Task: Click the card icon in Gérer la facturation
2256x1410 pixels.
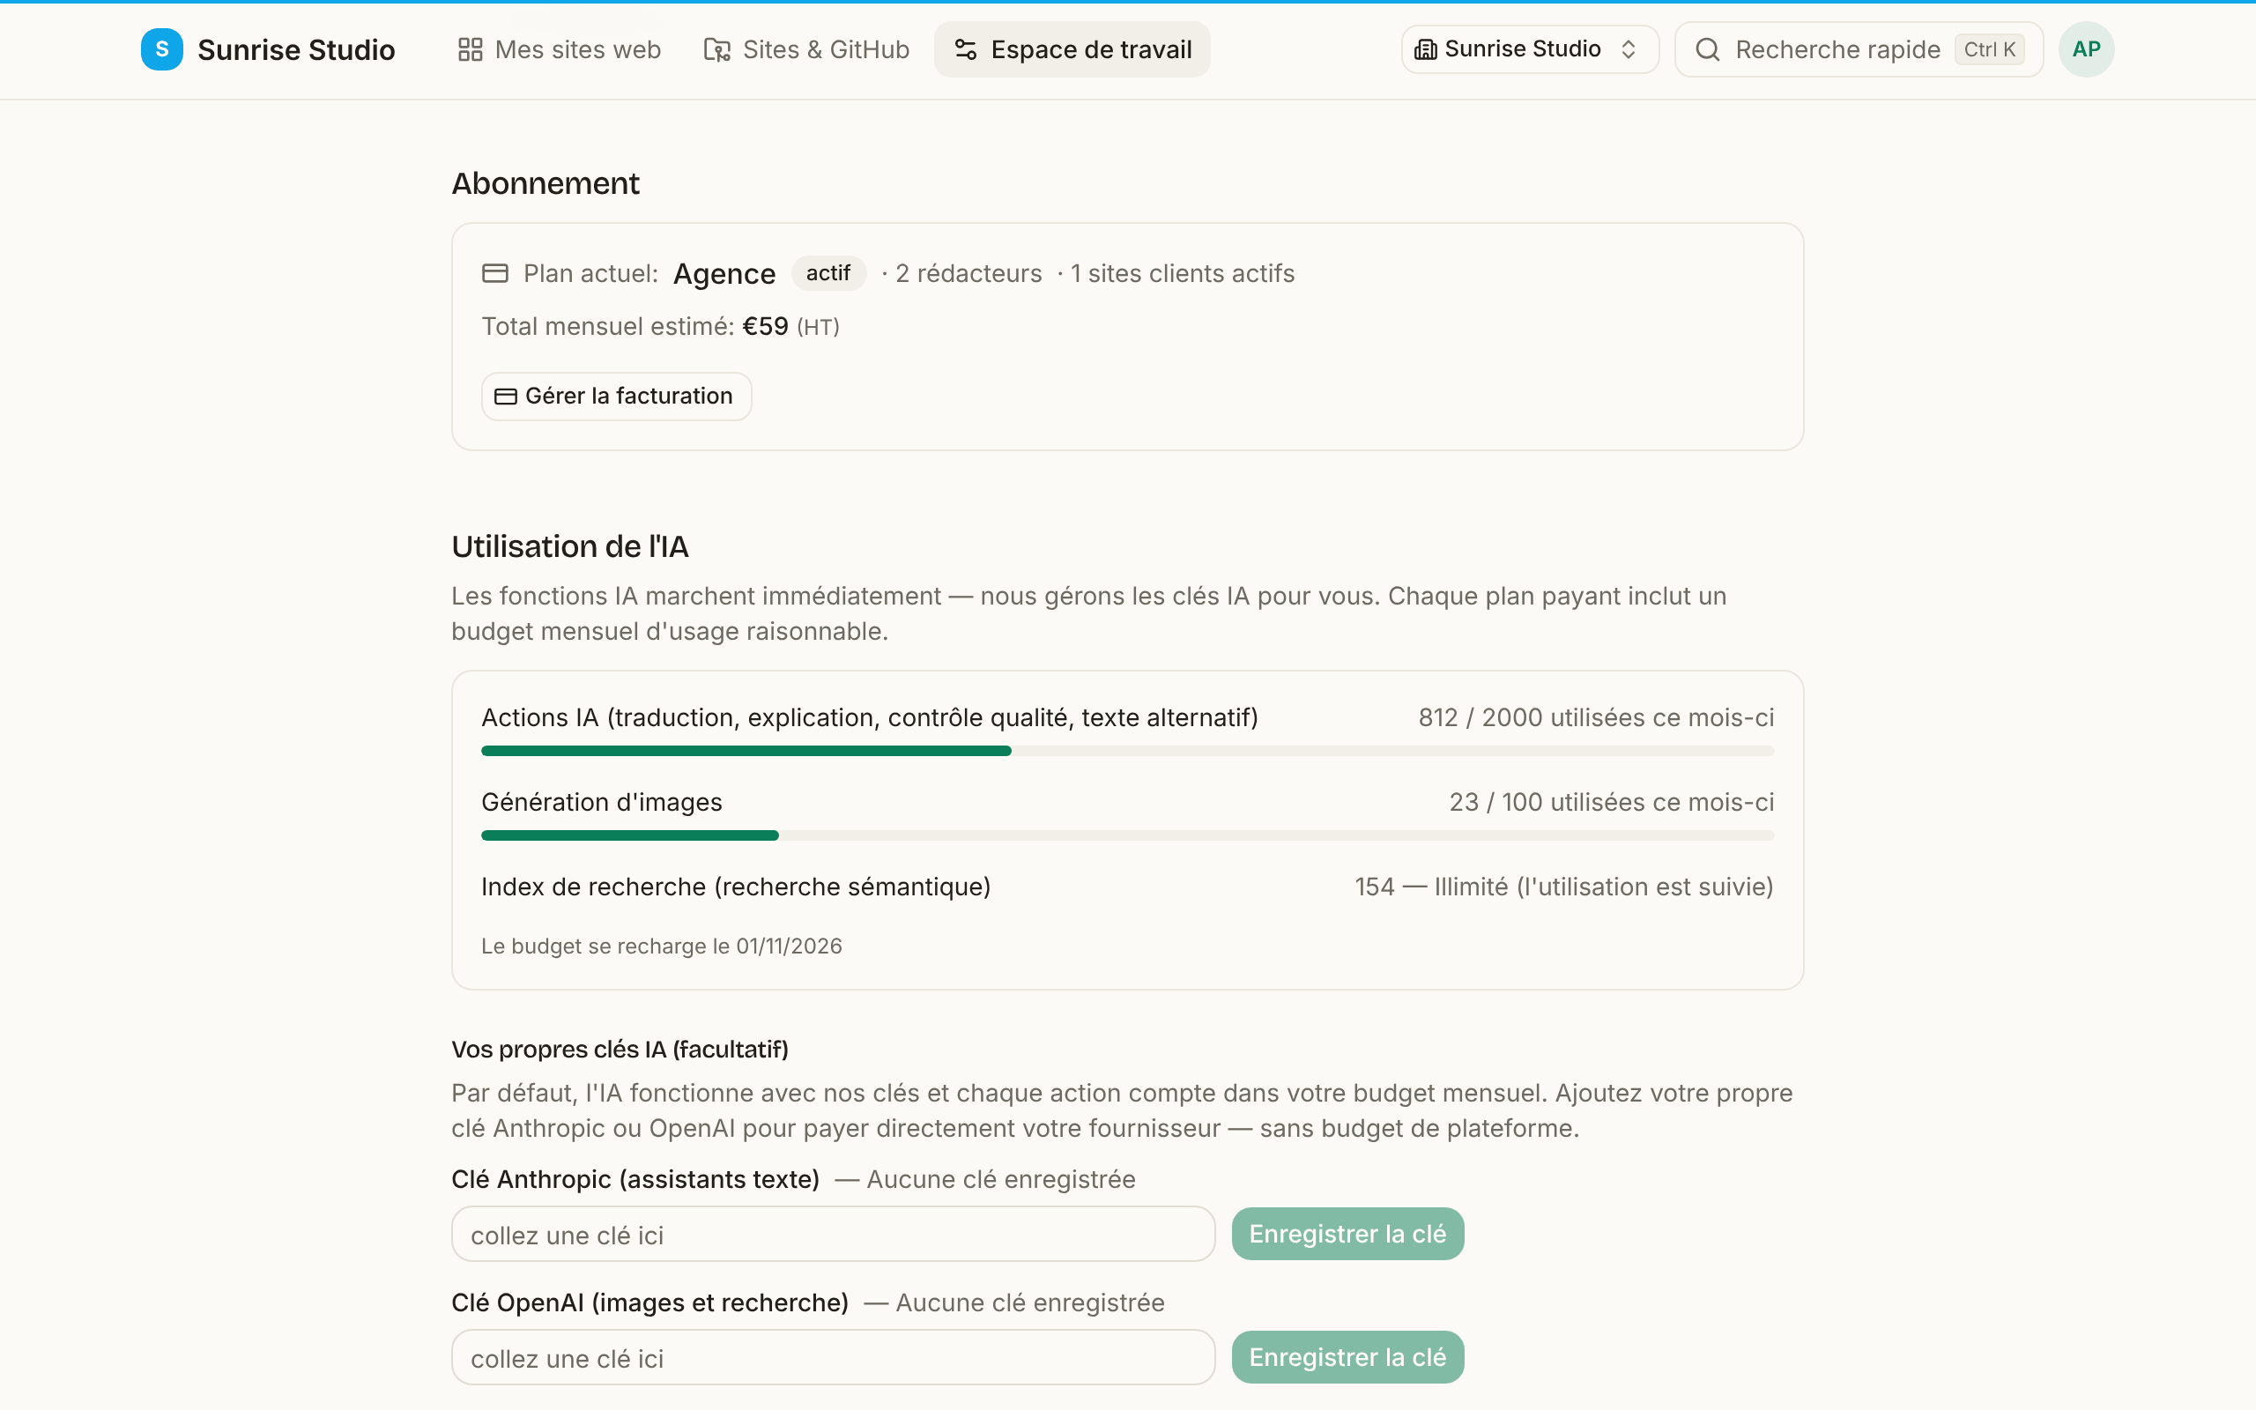Action: (505, 397)
